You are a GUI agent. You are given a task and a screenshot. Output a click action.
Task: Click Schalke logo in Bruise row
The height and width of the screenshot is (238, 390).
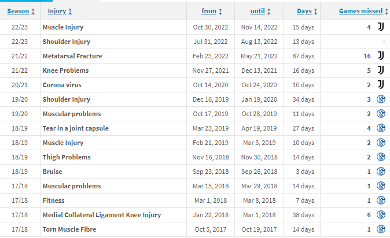tap(381, 172)
